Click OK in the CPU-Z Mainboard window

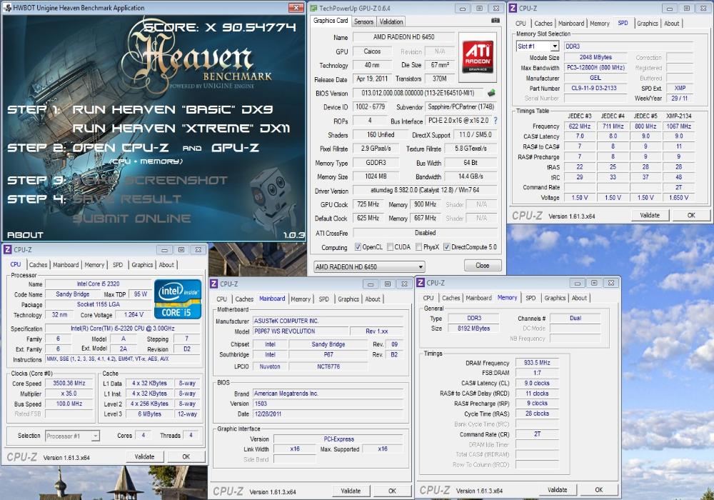392,491
